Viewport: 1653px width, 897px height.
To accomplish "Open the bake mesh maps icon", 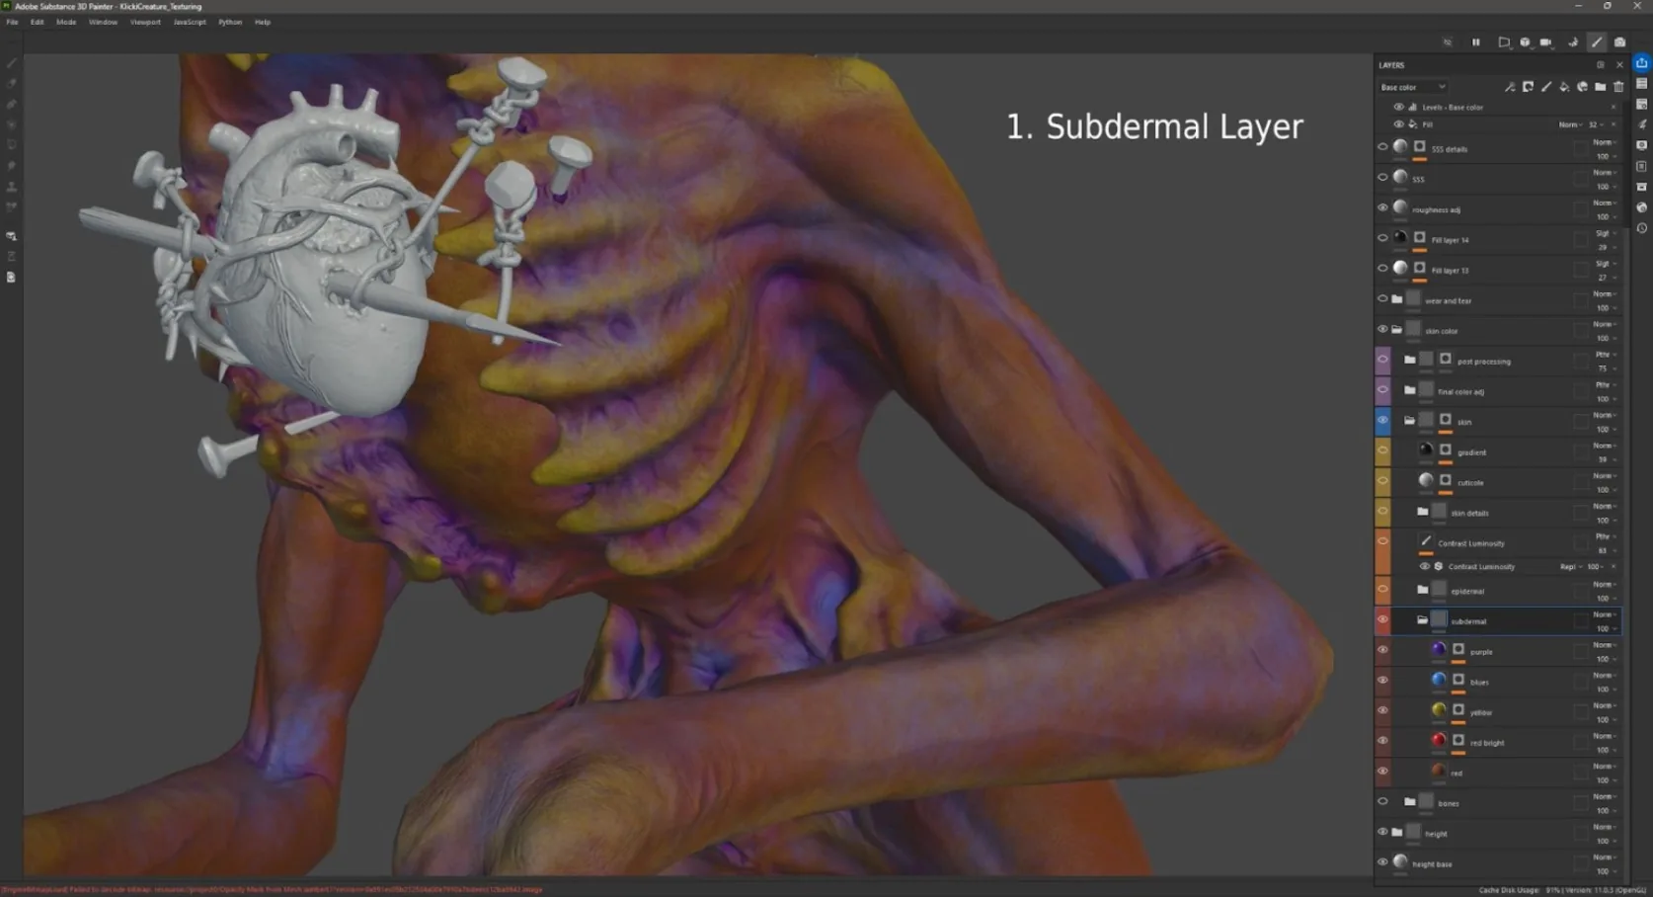I will 12,236.
